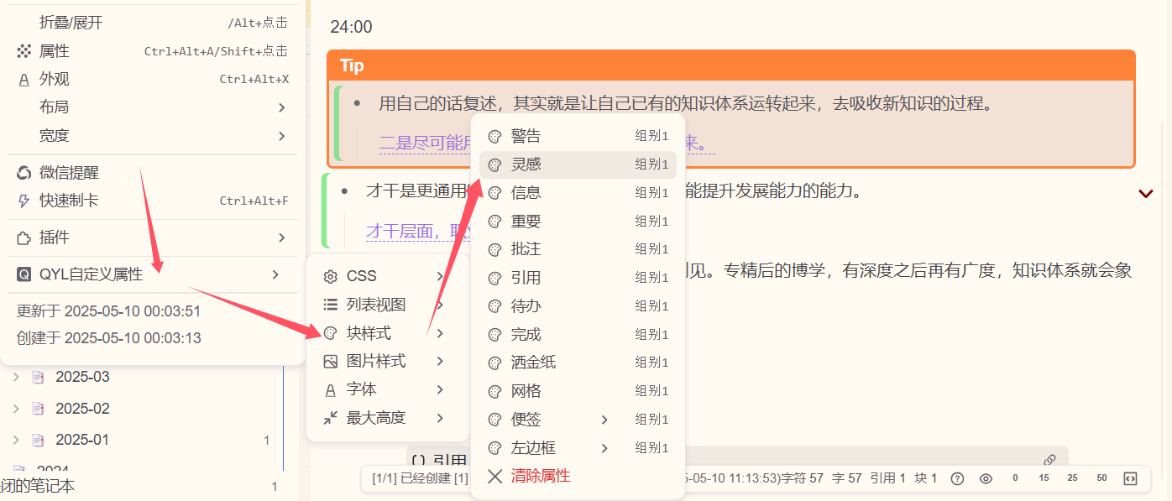1172x501 pixels.
Task: Open 宽度 submenu
Action: [153, 136]
